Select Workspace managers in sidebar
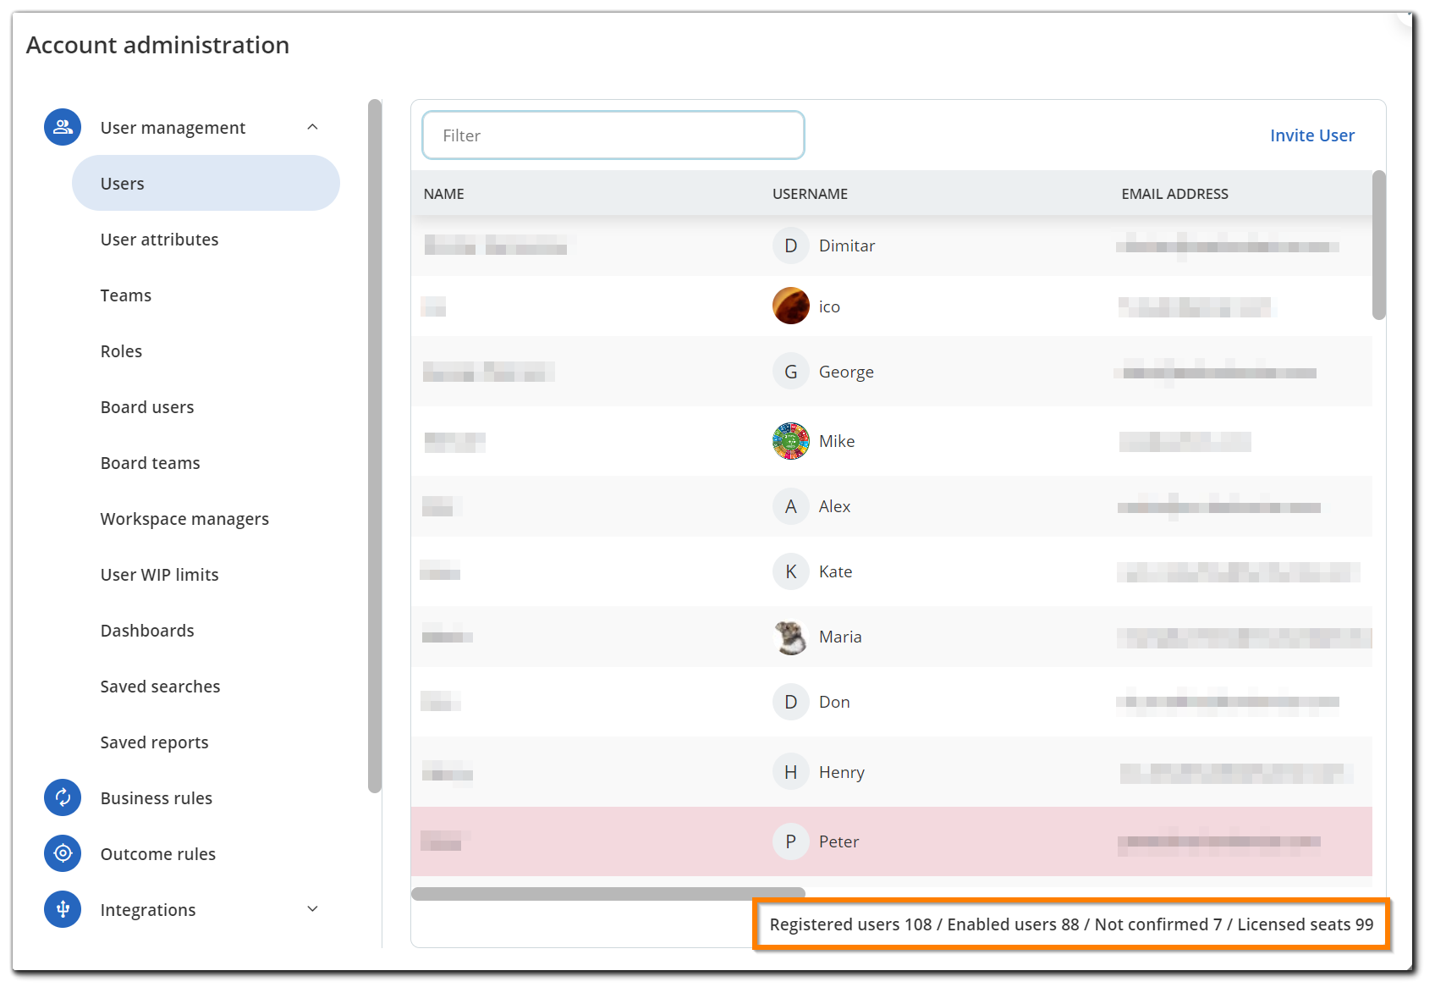 184,519
